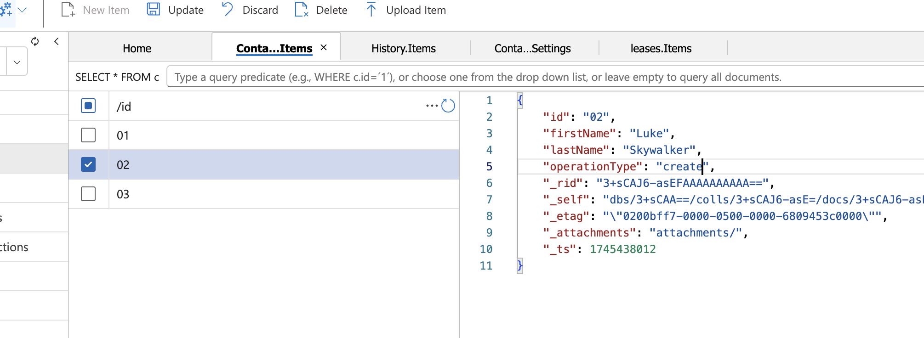The image size is (924, 338).
Task: Collapse the left sidebar with chevron
Action: tap(57, 41)
